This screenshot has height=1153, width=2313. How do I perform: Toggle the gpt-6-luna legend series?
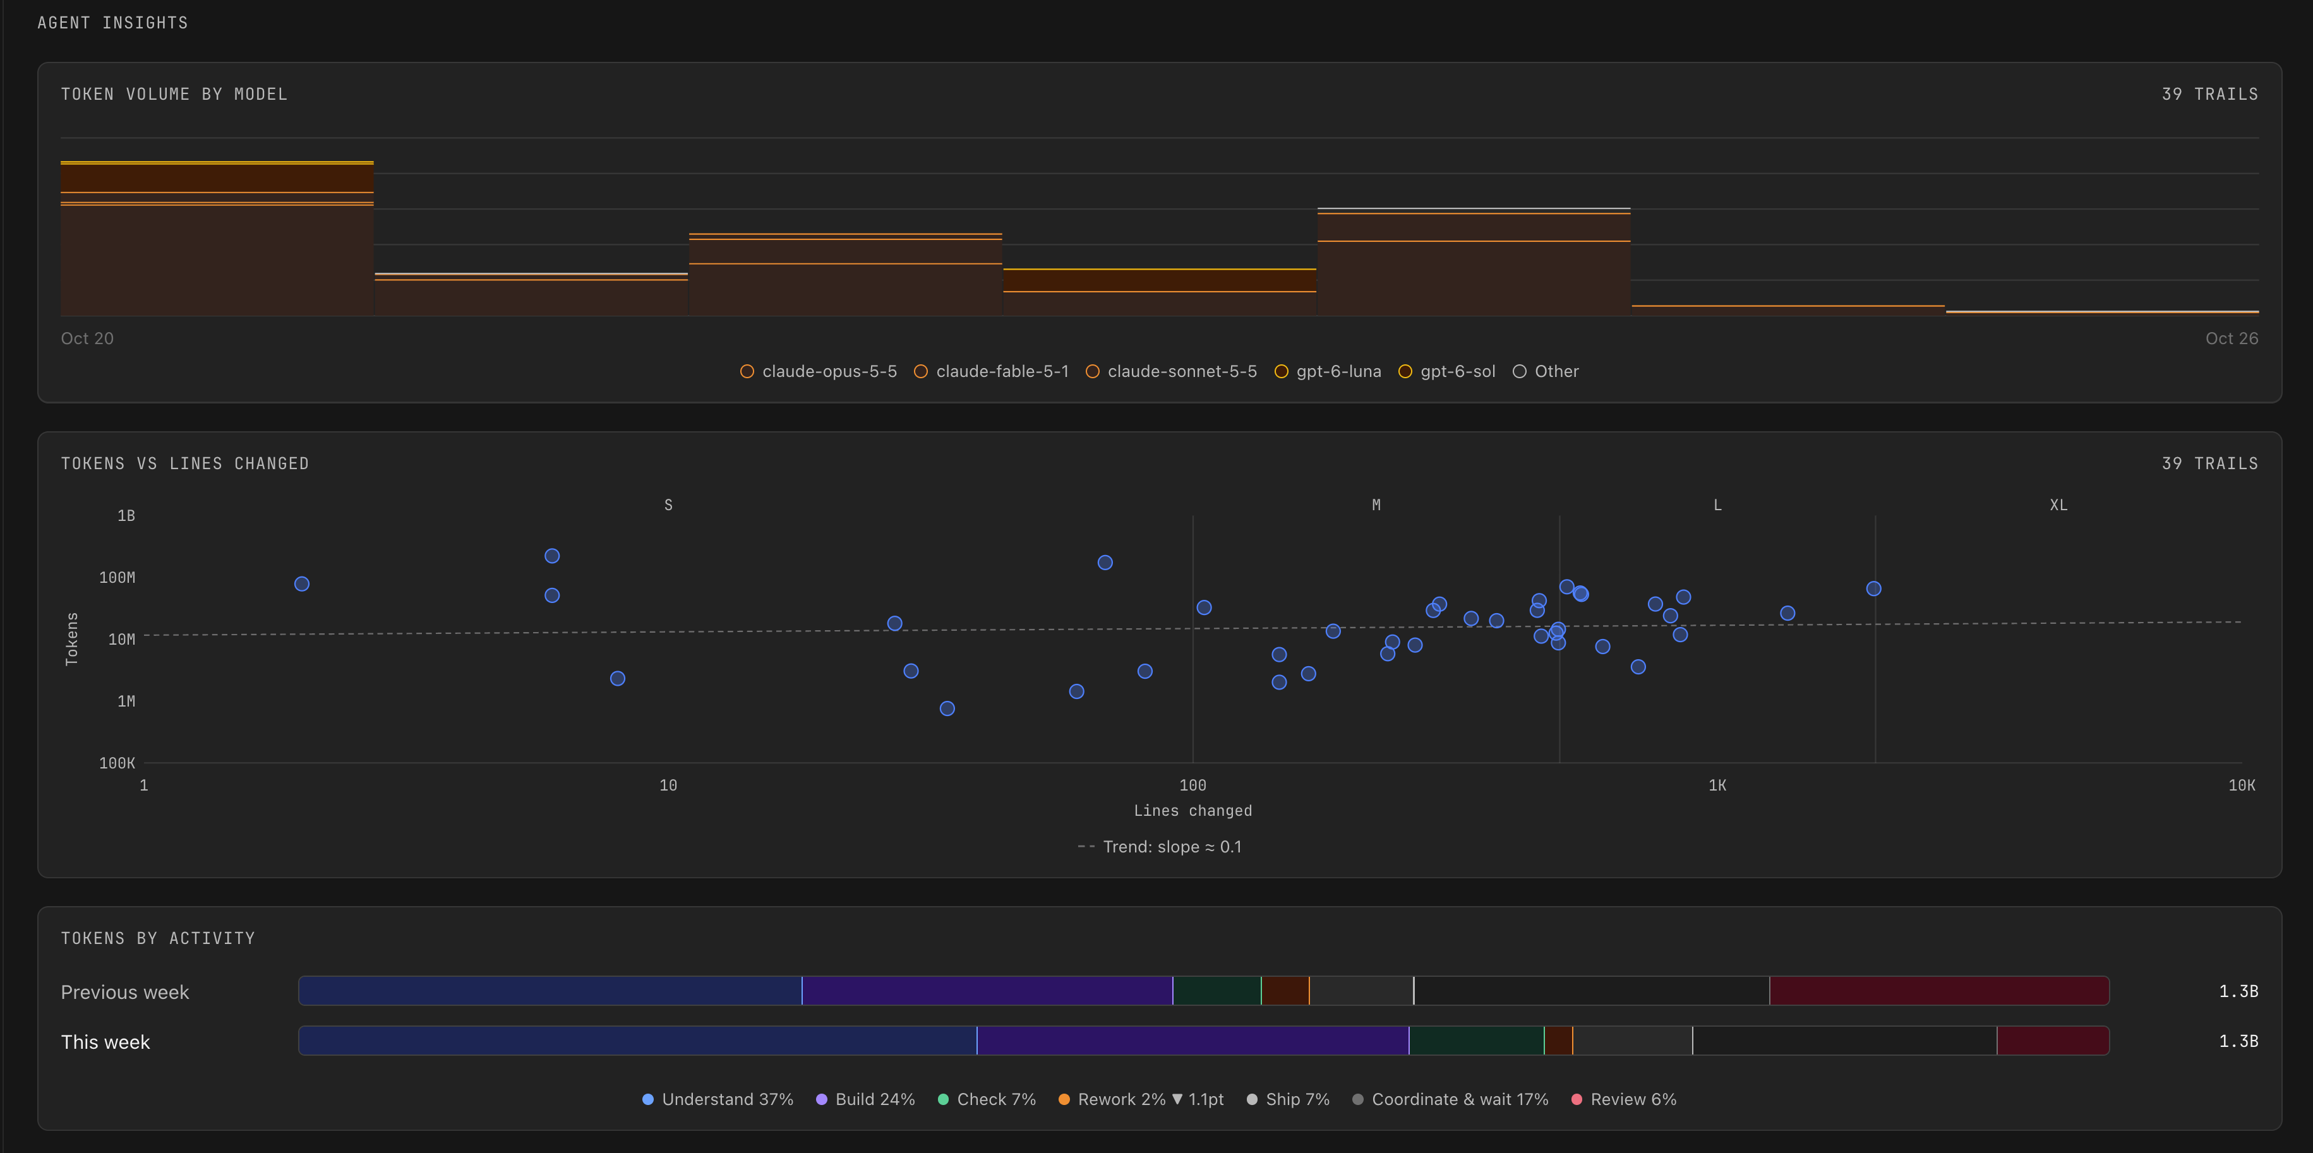(1327, 371)
